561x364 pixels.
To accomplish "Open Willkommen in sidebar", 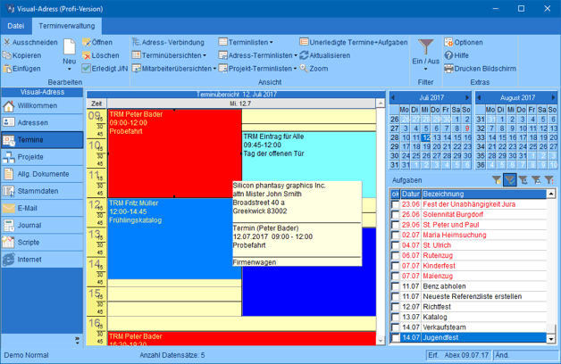I will [42, 106].
